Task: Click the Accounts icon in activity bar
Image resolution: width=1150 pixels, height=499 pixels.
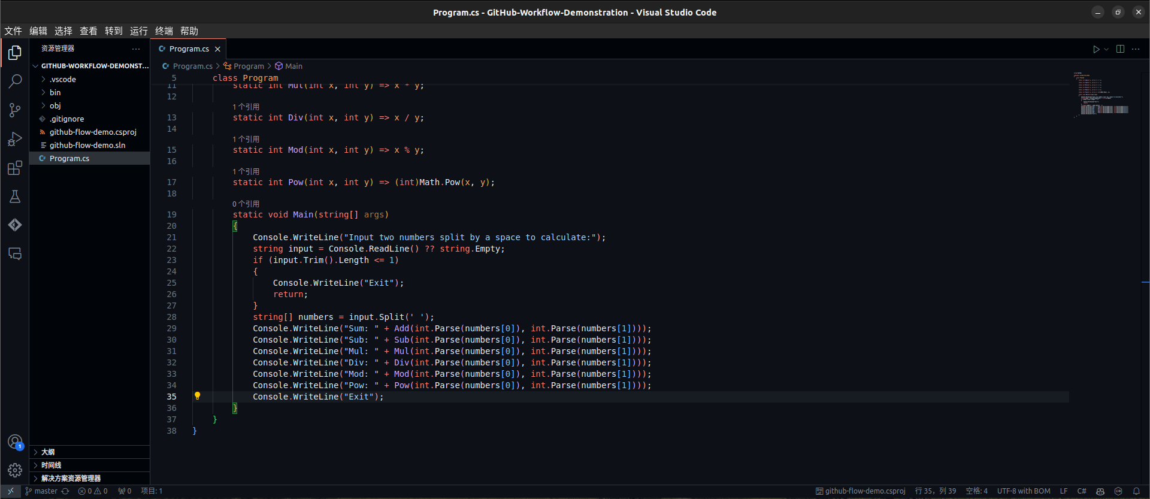Action: (15, 442)
